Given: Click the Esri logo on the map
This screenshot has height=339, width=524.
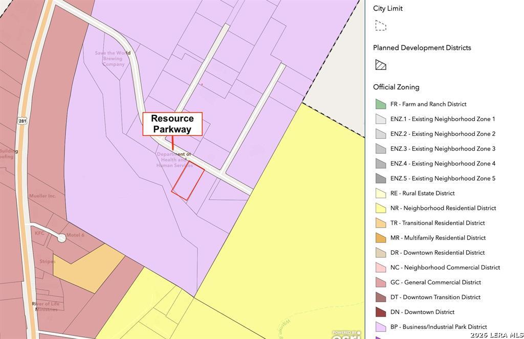Looking at the screenshot, I should pyautogui.click(x=346, y=334).
